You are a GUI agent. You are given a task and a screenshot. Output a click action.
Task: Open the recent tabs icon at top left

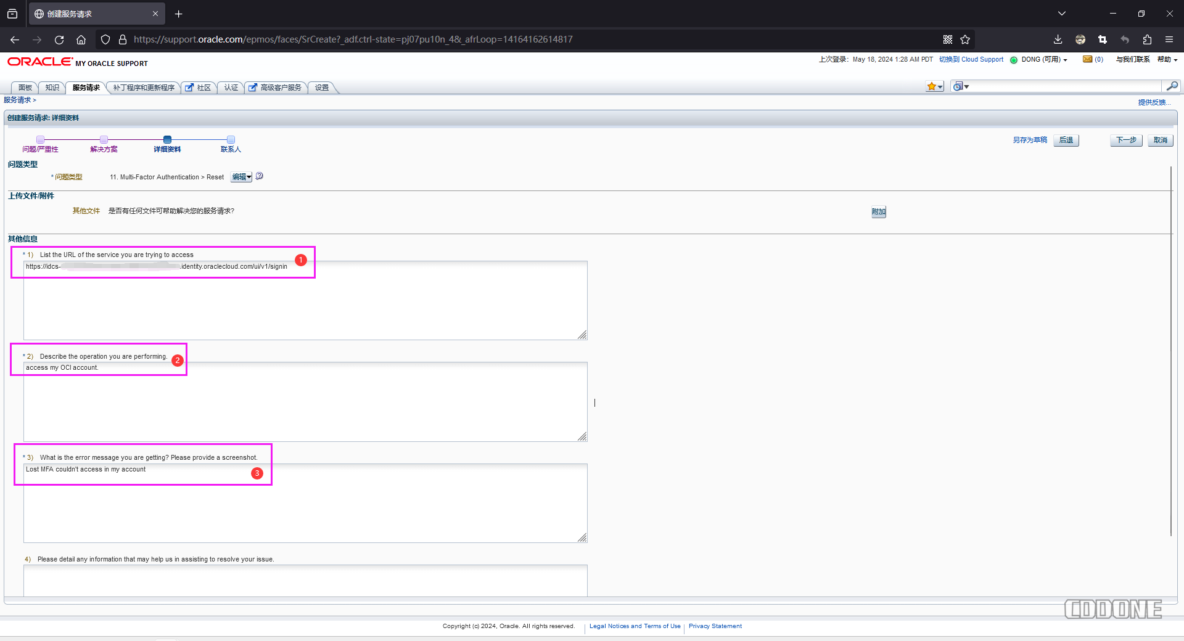click(12, 14)
